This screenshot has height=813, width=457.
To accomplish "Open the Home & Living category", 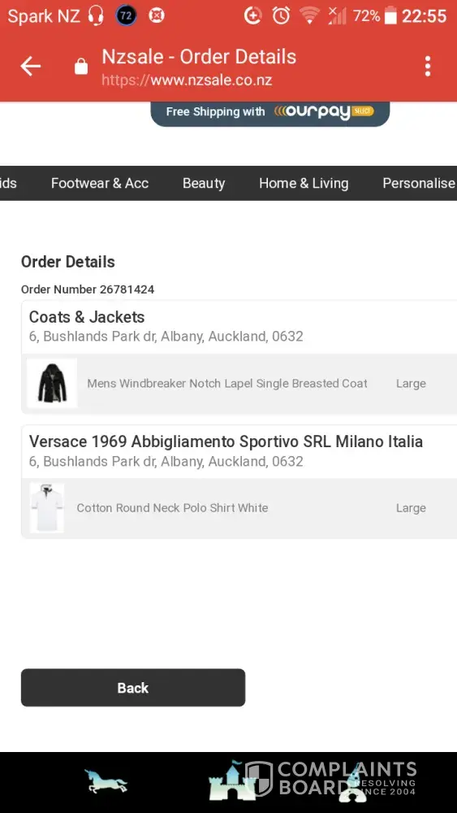I will pyautogui.click(x=304, y=184).
